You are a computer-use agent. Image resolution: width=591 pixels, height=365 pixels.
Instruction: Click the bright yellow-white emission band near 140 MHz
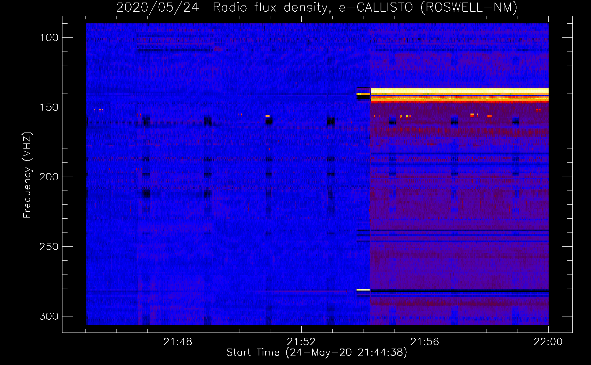point(459,91)
